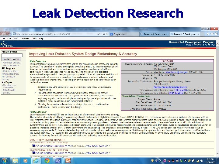The image size is (219, 164).
Task: Open the Historical Search link
Action: click(x=12, y=65)
